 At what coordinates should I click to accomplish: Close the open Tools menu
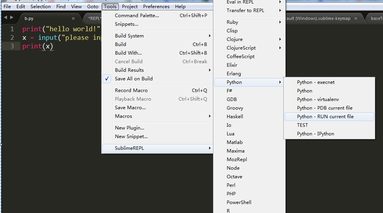coord(110,7)
